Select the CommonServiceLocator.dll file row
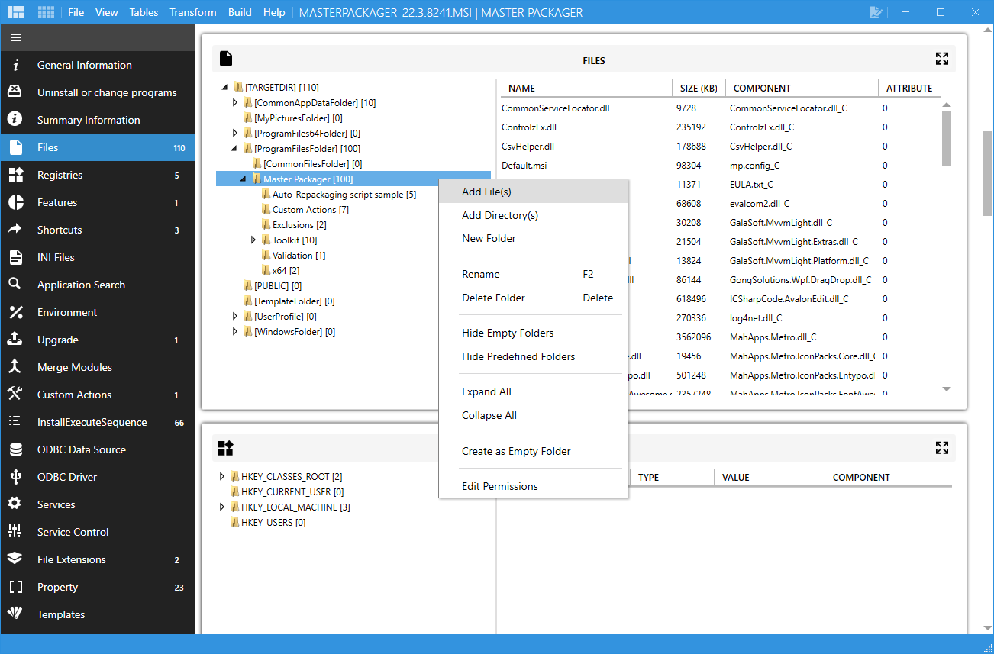 click(x=720, y=108)
